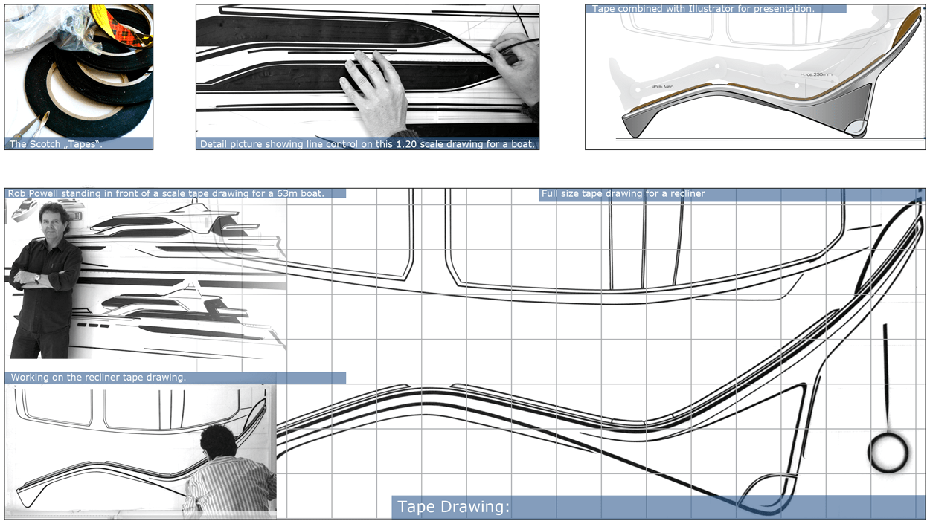Open the "Tape Drawing:" title bar
This screenshot has width=930, height=524.
click(x=454, y=506)
